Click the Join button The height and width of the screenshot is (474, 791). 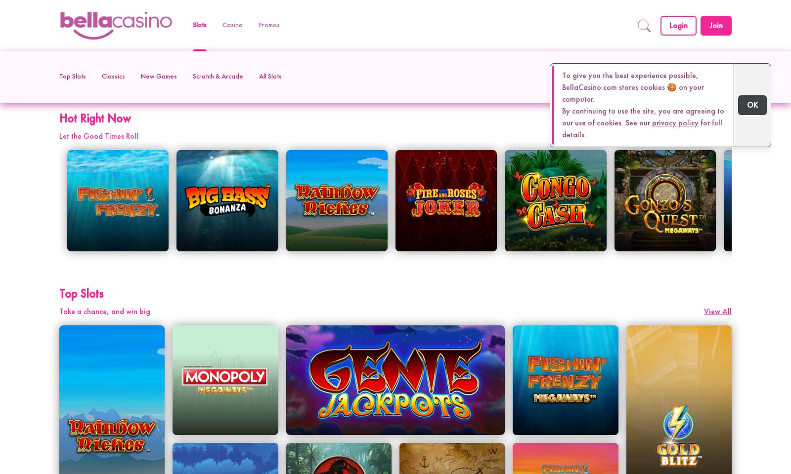click(x=716, y=26)
